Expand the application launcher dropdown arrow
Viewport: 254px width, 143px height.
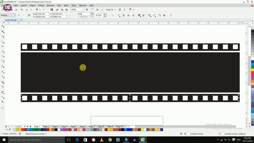[x=133, y=10]
